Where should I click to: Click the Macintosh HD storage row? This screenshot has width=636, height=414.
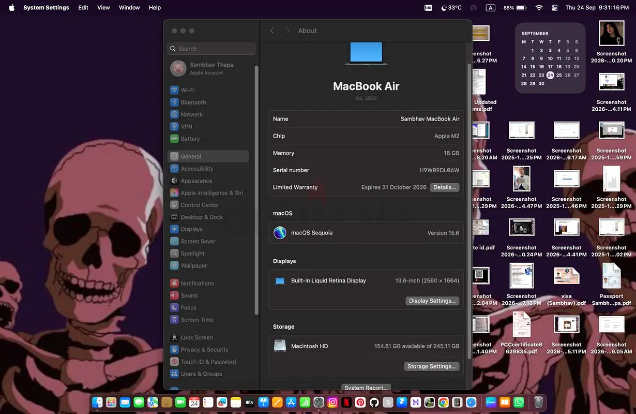[366, 346]
